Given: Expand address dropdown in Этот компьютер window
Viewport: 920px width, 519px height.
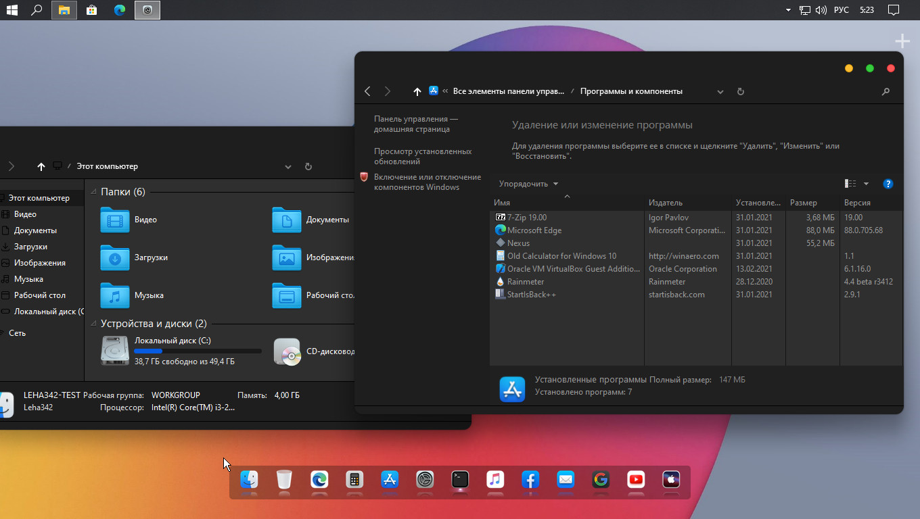Looking at the screenshot, I should 288,167.
